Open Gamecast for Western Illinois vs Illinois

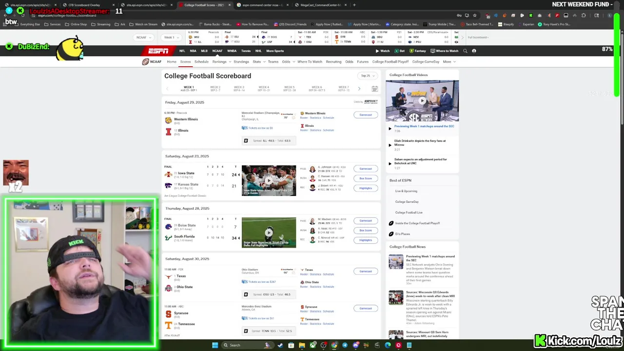point(366,115)
